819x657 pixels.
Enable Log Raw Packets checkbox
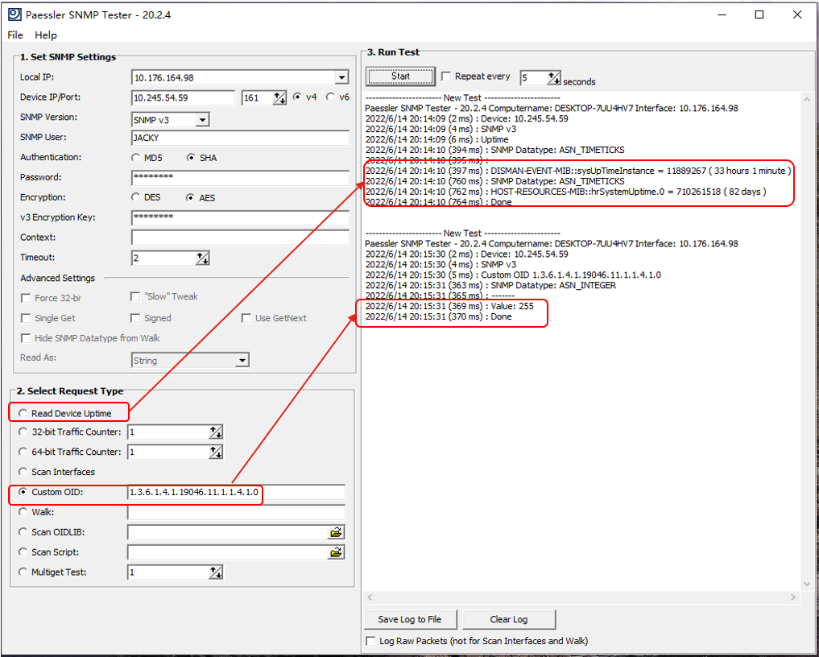371,641
